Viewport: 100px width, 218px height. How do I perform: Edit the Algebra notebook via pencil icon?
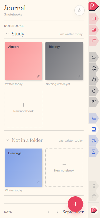click(38, 76)
